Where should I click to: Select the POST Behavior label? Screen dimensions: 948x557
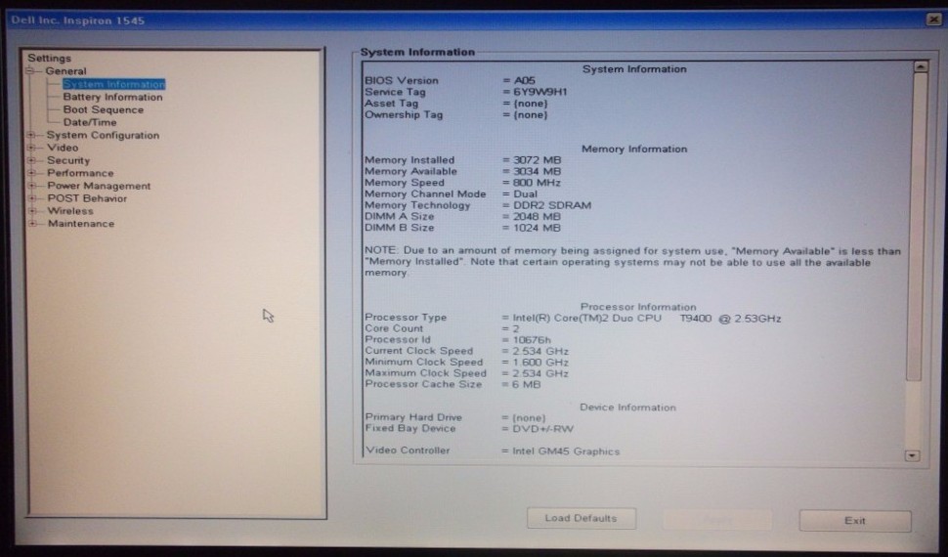pos(87,198)
